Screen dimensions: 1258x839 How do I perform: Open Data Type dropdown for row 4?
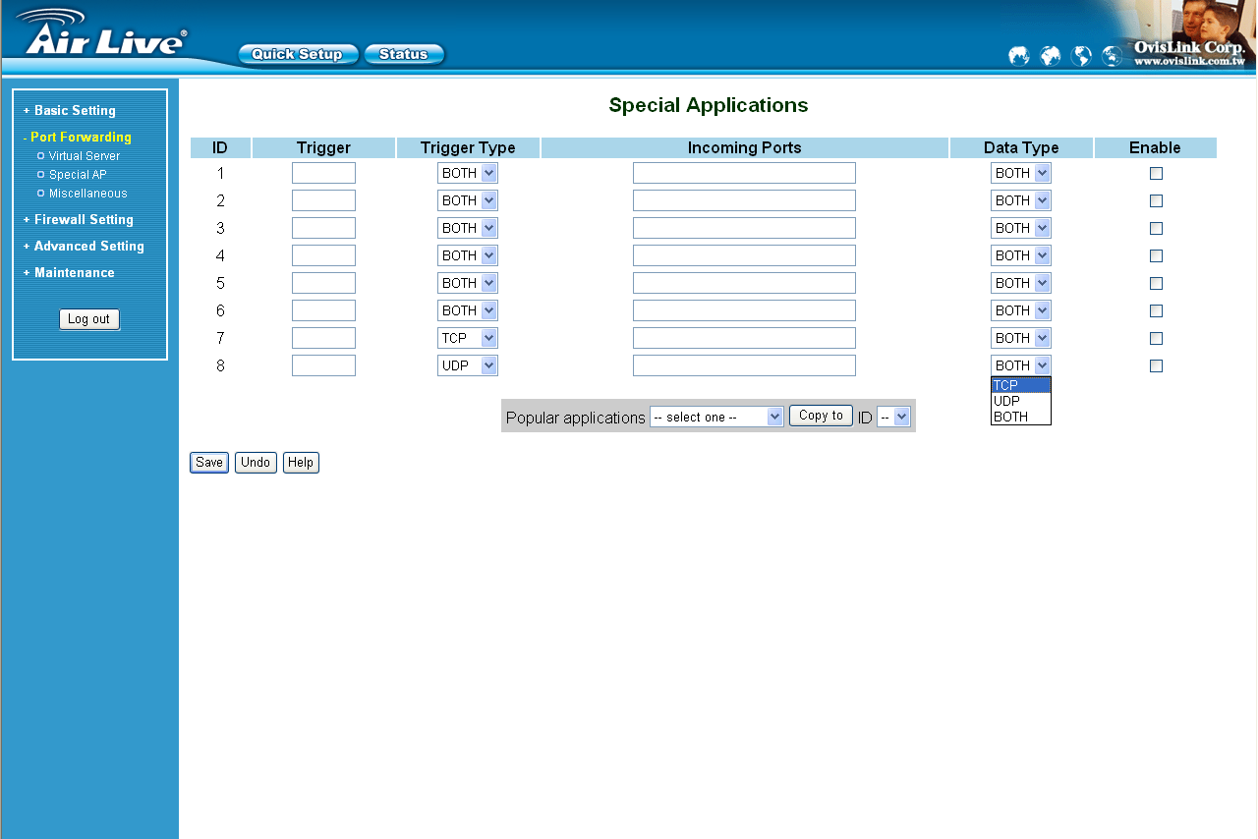[1021, 255]
